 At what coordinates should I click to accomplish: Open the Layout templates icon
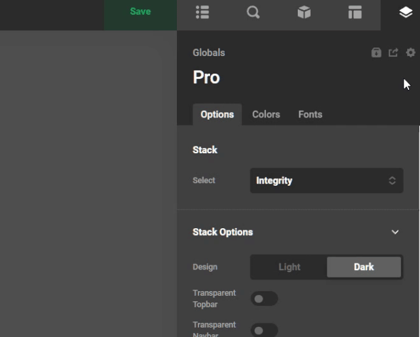point(355,12)
